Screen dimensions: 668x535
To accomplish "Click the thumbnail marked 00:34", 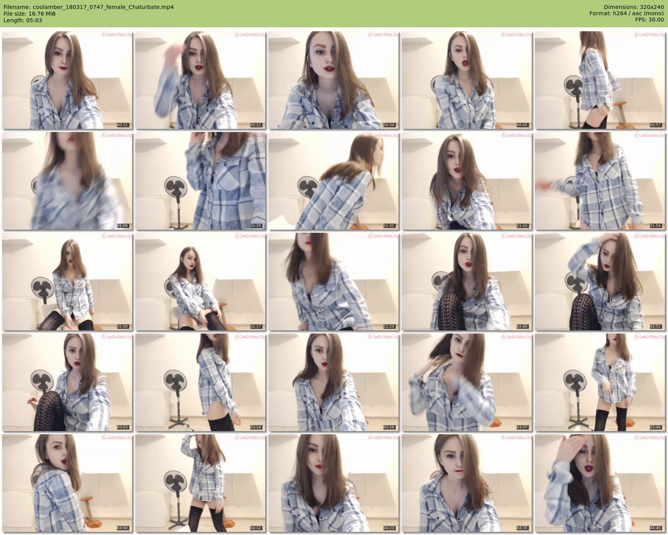I will tap(334, 80).
